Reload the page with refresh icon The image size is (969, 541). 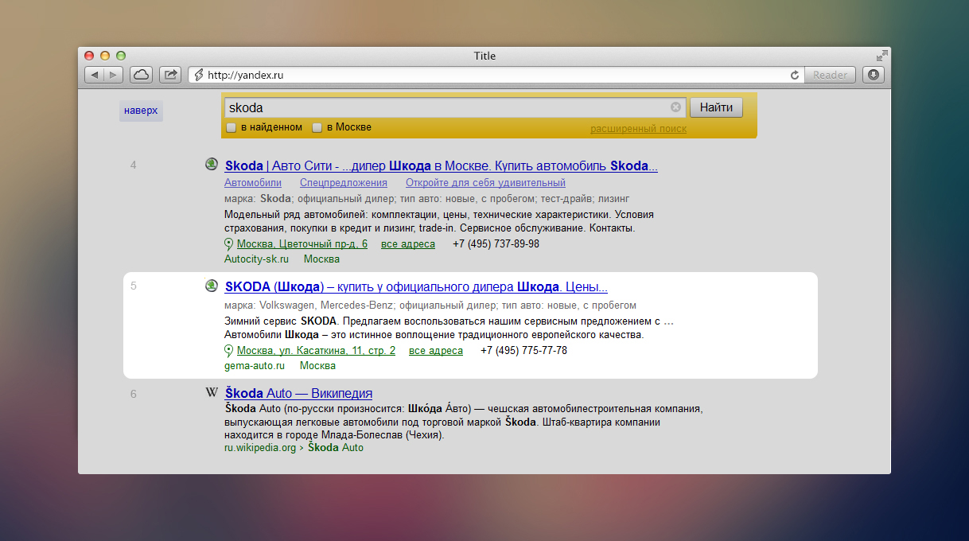(794, 75)
